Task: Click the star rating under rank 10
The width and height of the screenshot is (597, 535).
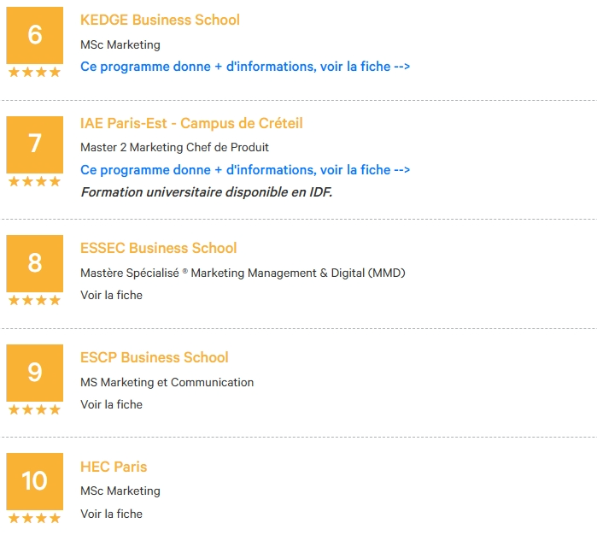Action: pos(35,518)
